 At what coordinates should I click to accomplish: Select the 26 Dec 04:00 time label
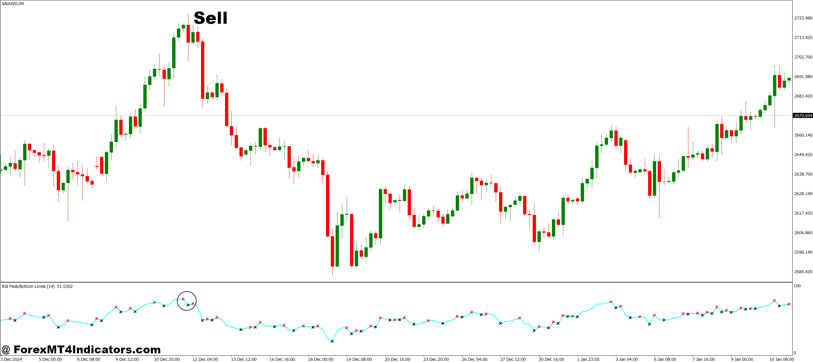tap(474, 359)
